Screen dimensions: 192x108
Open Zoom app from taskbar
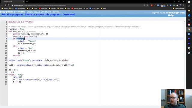coord(189,34)
